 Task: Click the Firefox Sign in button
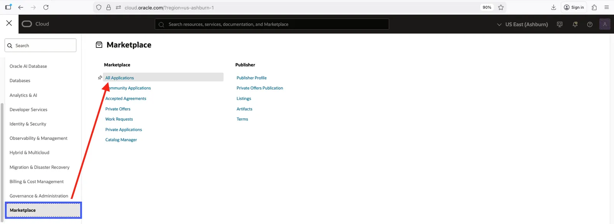coord(574,7)
